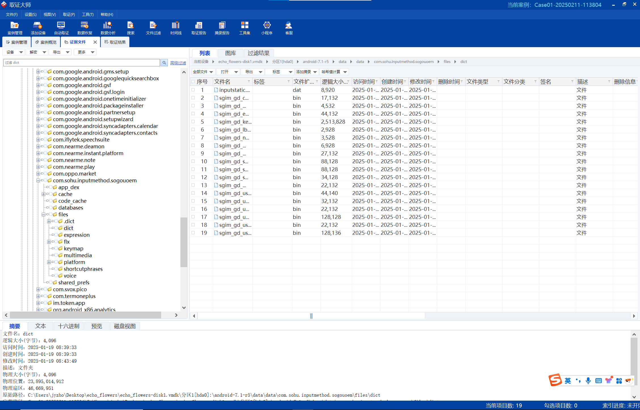Viewport: 640px width, 410px height.
Task: Start 自动取证 from the toolbar
Action: (x=61, y=28)
